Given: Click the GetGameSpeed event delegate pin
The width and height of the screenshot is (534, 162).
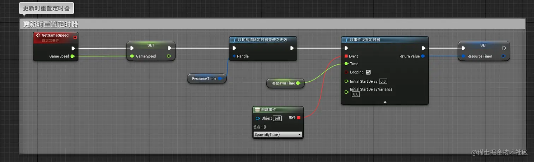Looking at the screenshot, I should (x=75, y=37).
